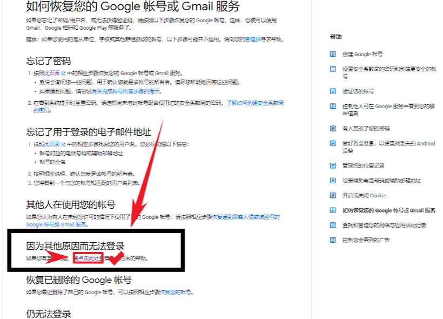
Task: Click 恢复您的帐号 link for deleted accounts
Action: [176, 292]
